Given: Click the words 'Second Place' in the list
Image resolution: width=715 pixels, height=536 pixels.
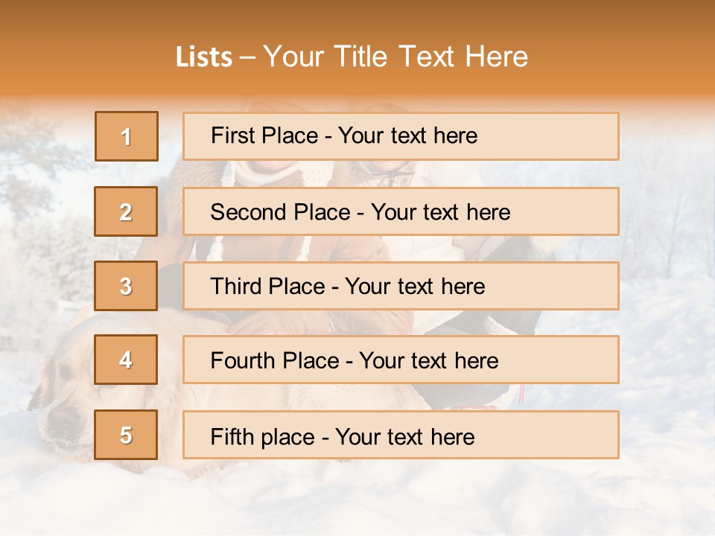Looking at the screenshot, I should pos(281,212).
